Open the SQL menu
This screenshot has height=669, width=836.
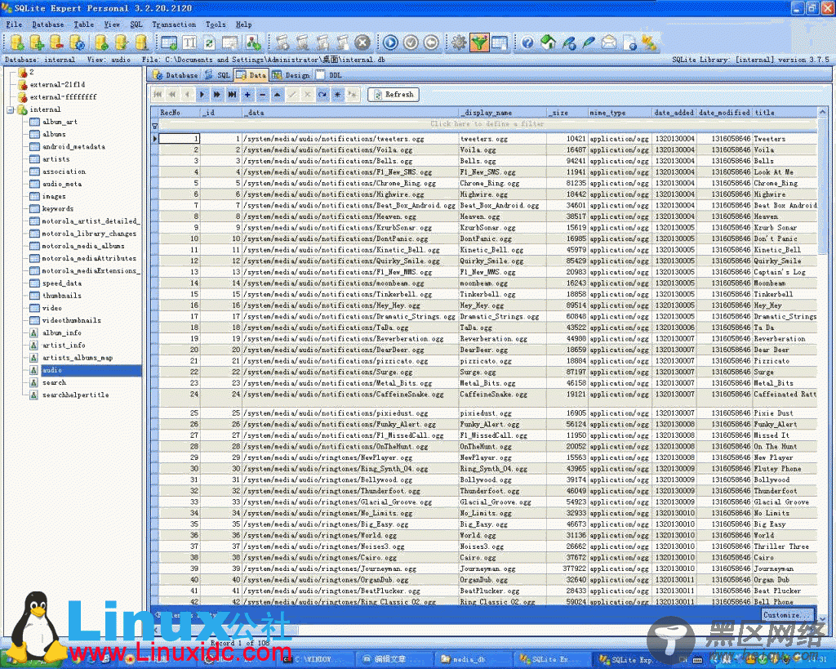[x=136, y=25]
